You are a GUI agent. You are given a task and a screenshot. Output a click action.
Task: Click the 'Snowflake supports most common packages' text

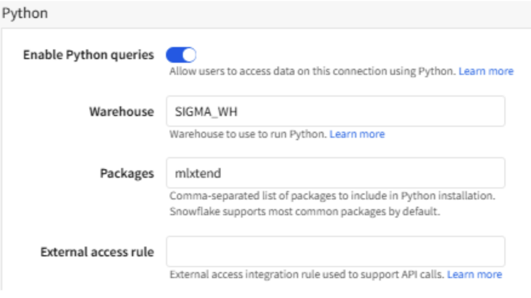coord(304,212)
